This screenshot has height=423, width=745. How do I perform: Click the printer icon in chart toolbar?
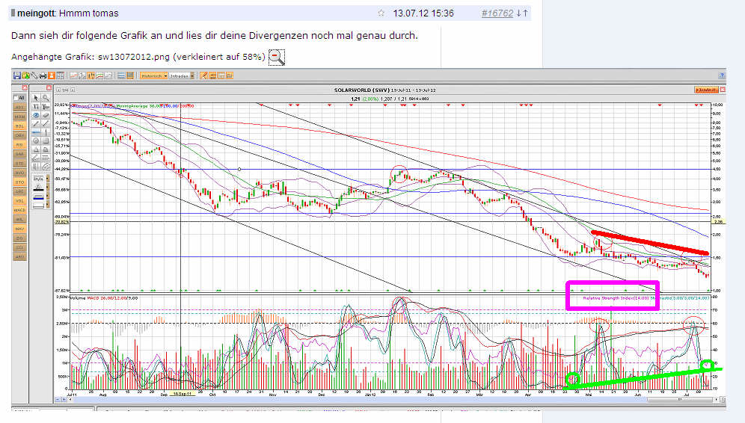tap(43, 75)
